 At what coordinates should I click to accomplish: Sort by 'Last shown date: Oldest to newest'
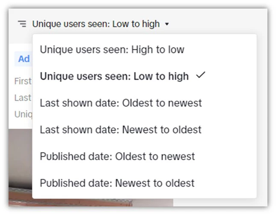click(121, 103)
